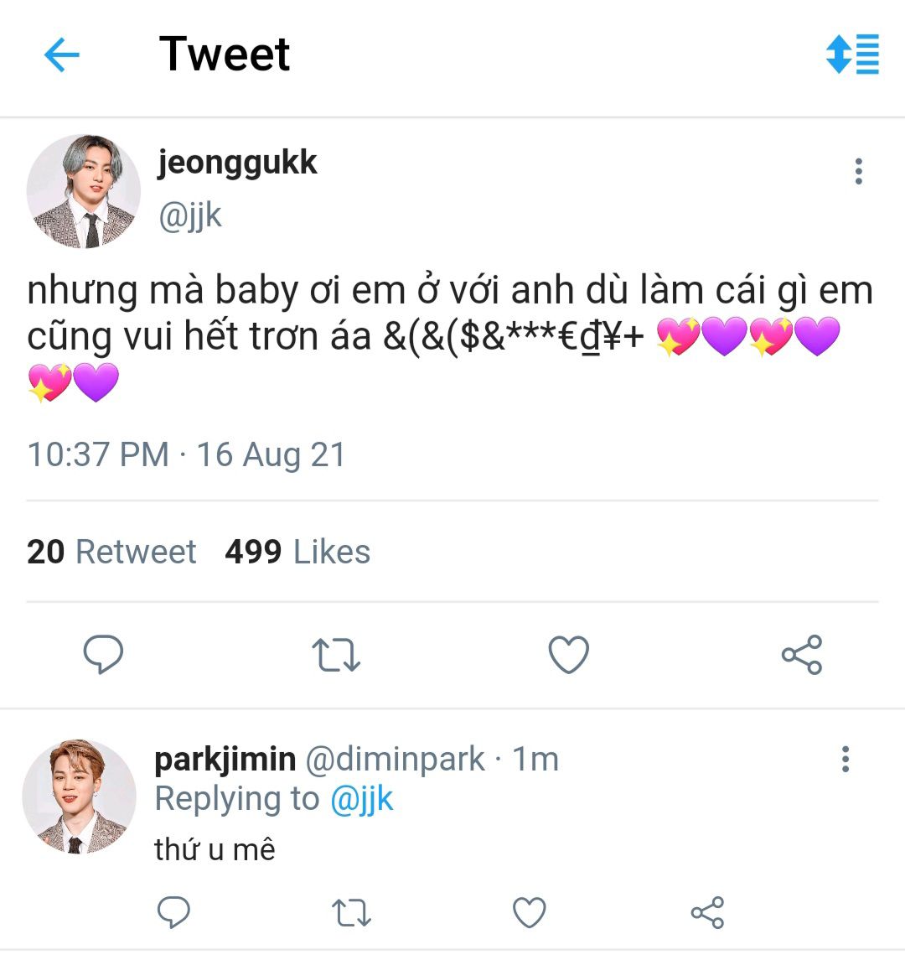Tap the back arrow icon
905x960 pixels.
[x=61, y=56]
